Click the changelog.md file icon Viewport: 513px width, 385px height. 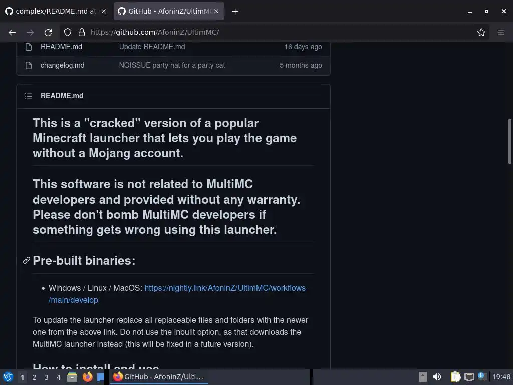(x=29, y=65)
